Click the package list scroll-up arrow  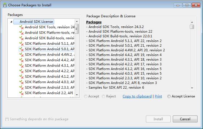pyautogui.click(x=77, y=21)
